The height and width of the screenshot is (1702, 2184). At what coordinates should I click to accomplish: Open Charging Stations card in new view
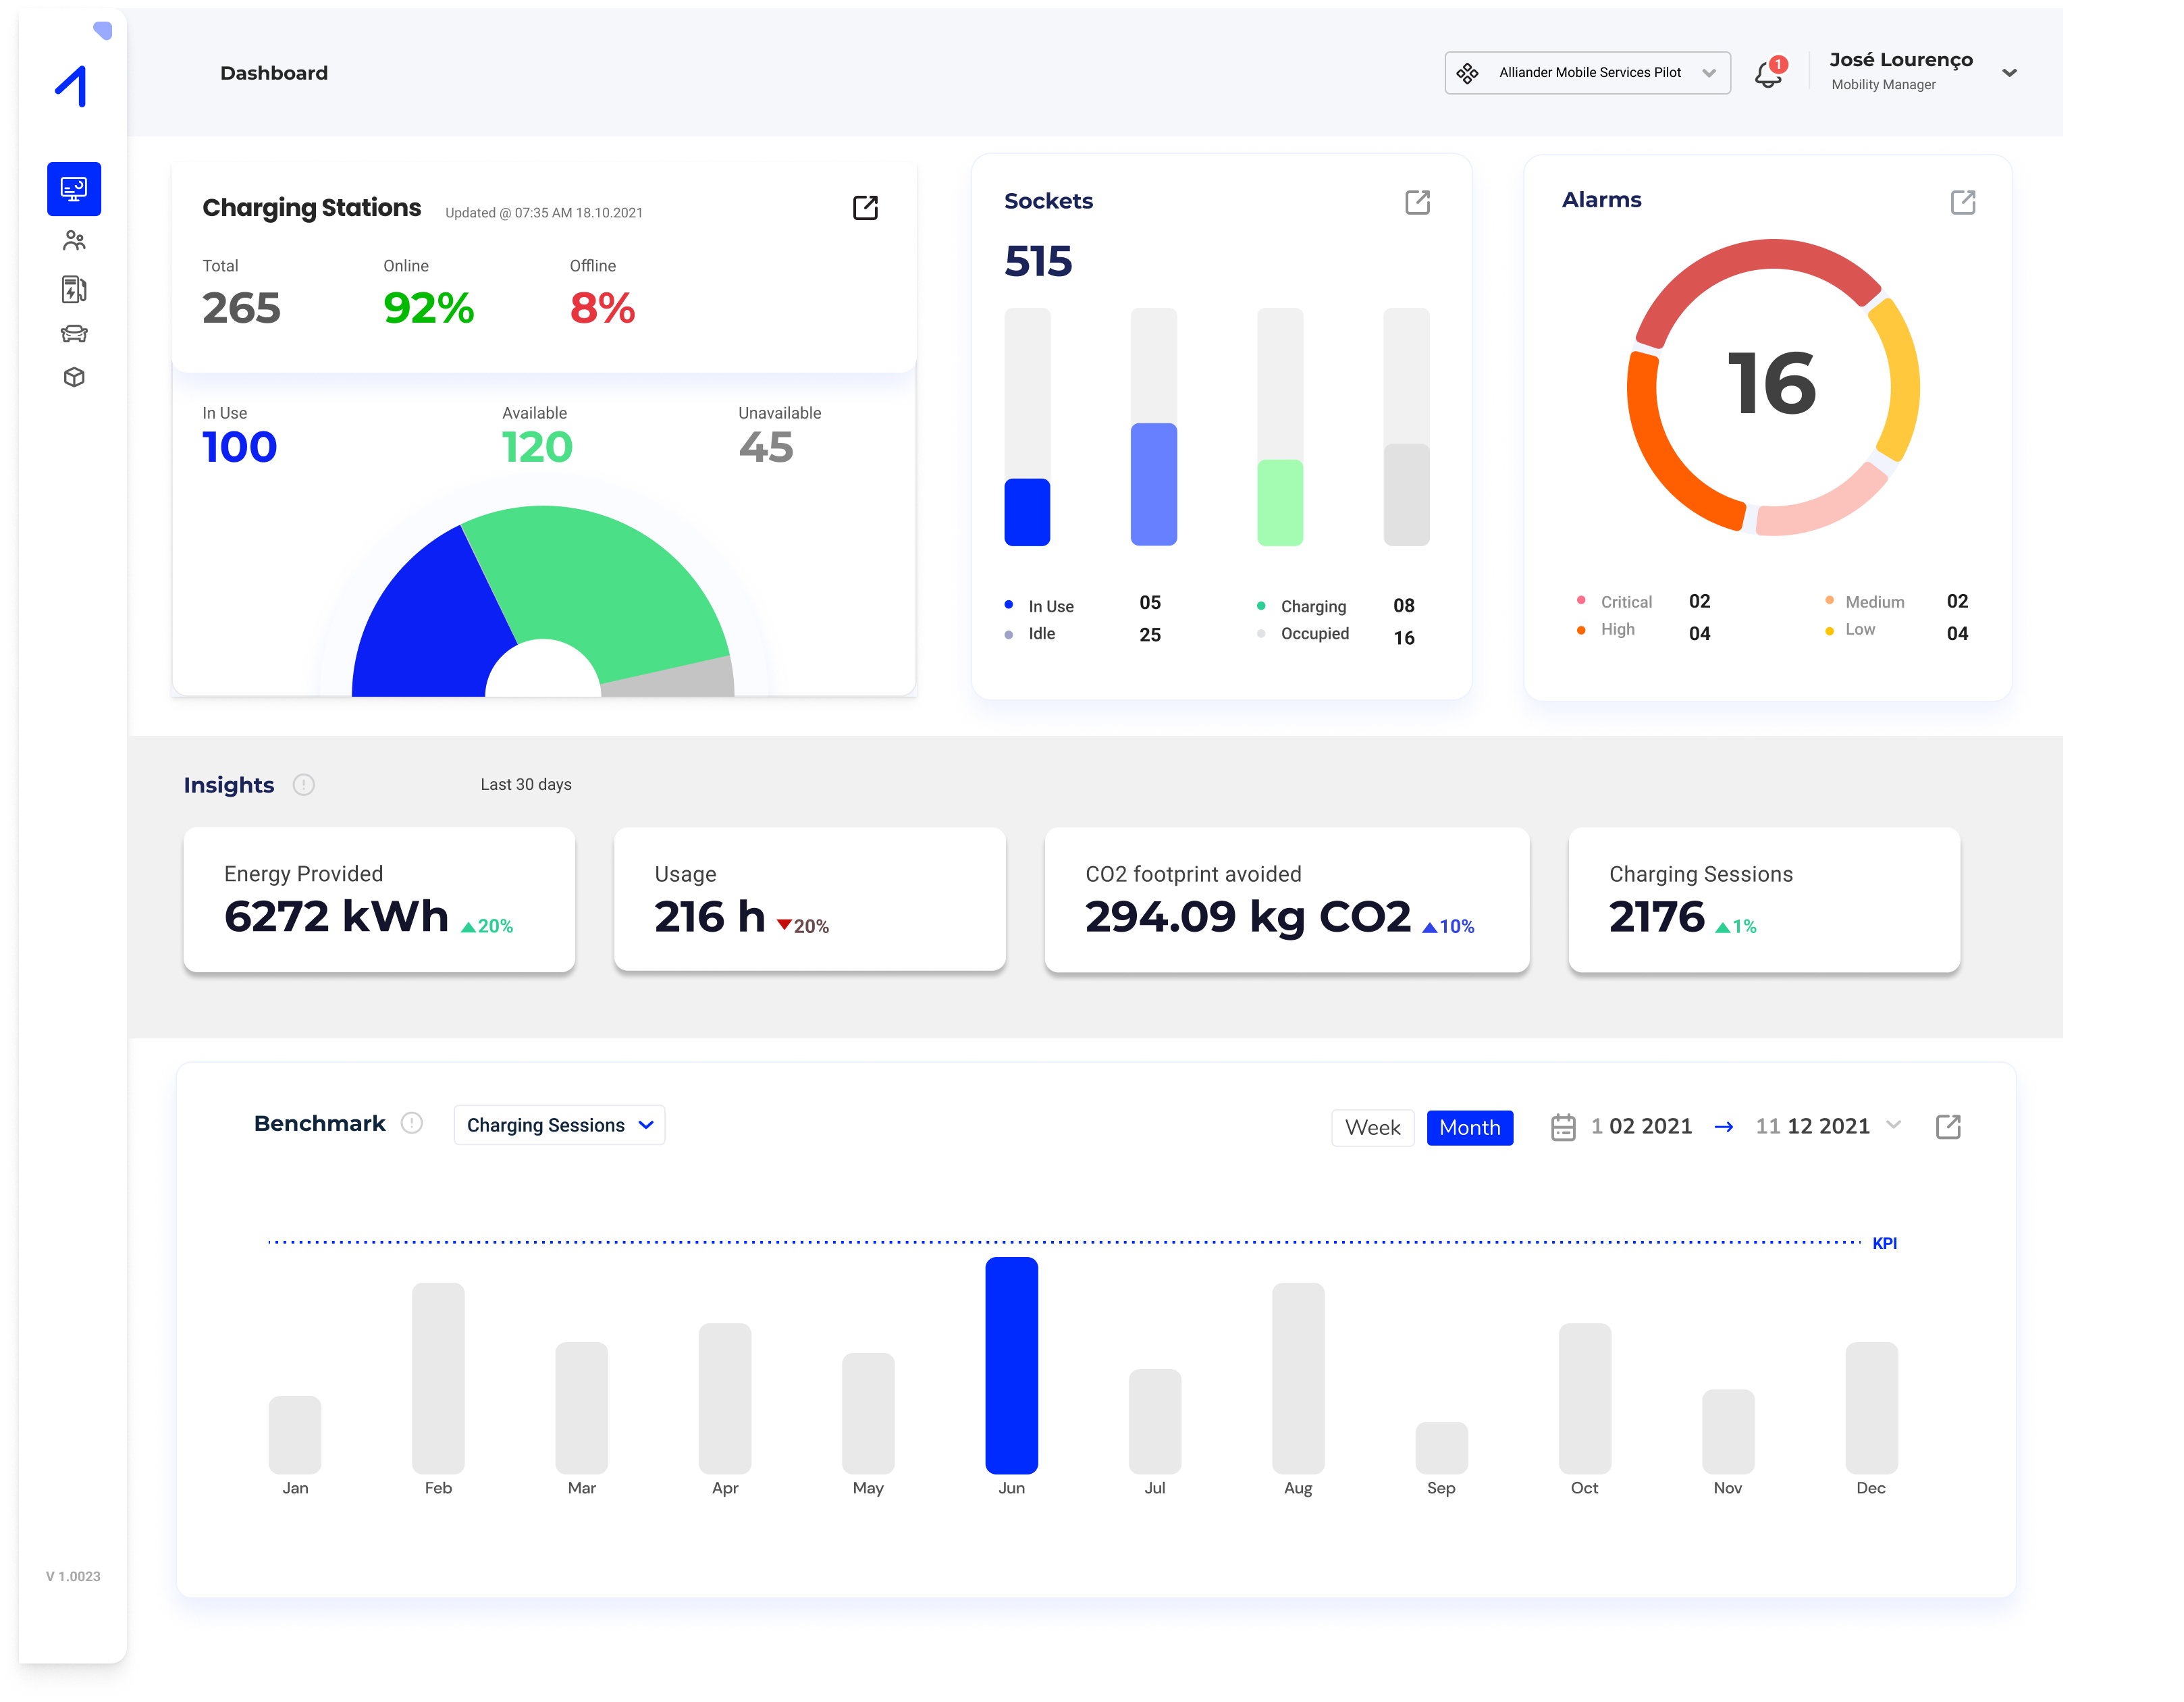coord(865,208)
